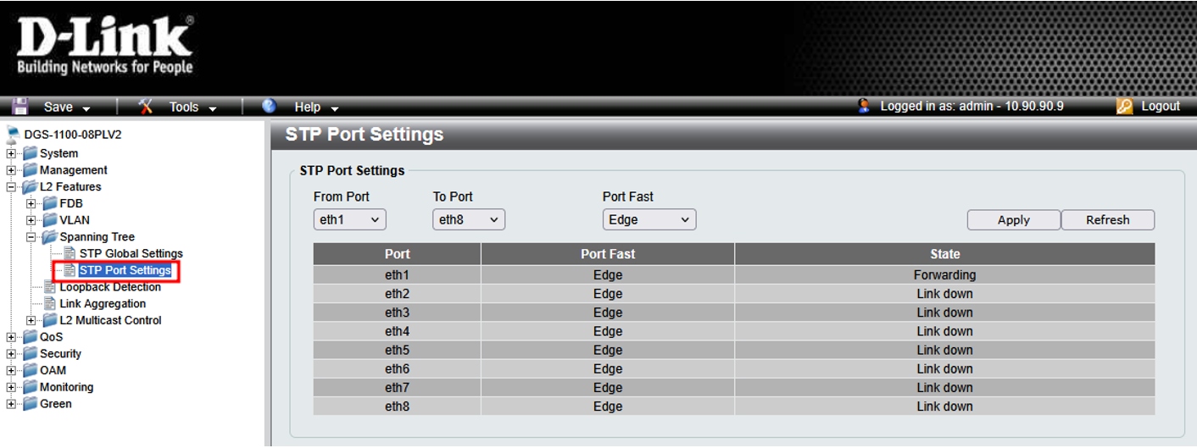Expand the L2 Multicast Control node
Screen dimensions: 1197x448
coord(31,320)
